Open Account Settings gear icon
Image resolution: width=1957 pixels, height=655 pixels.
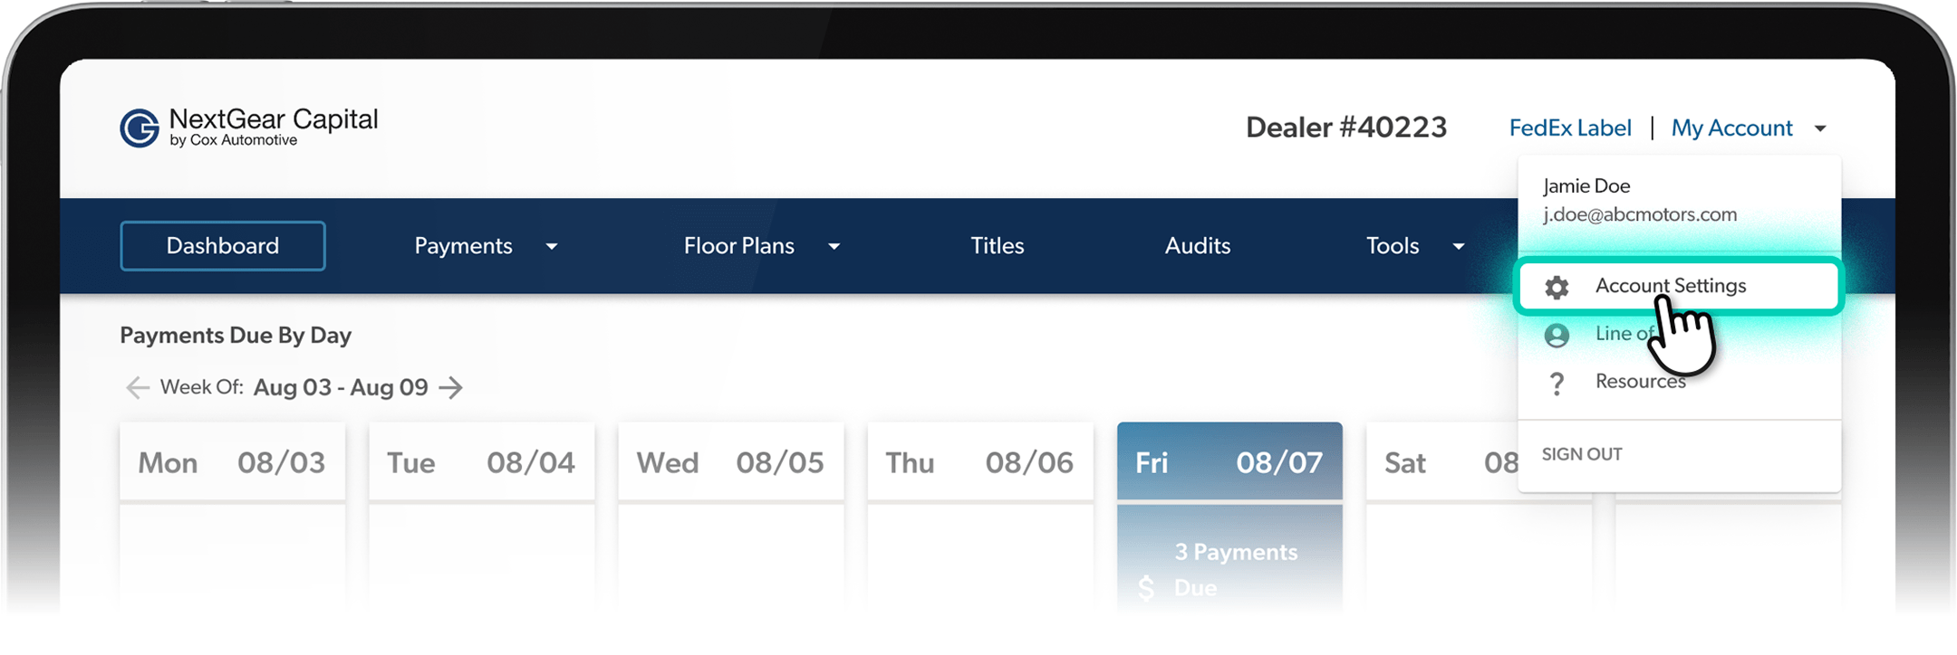pyautogui.click(x=1557, y=287)
